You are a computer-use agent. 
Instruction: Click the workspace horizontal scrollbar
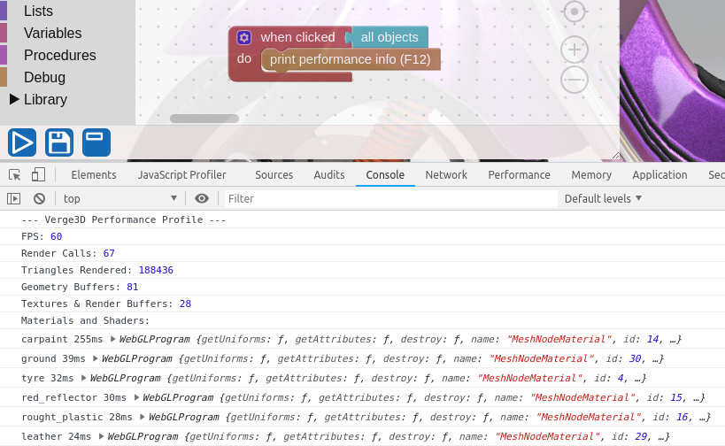pyautogui.click(x=204, y=119)
